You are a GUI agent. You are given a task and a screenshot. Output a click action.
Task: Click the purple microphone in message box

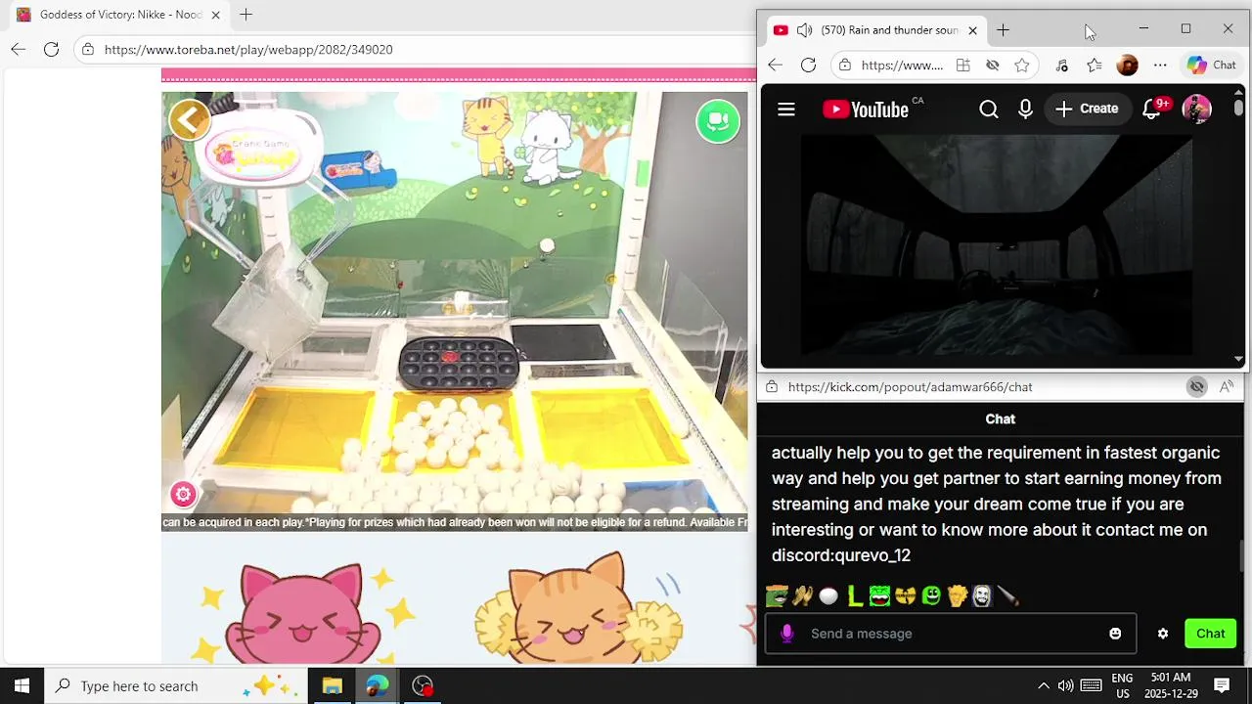(x=787, y=634)
